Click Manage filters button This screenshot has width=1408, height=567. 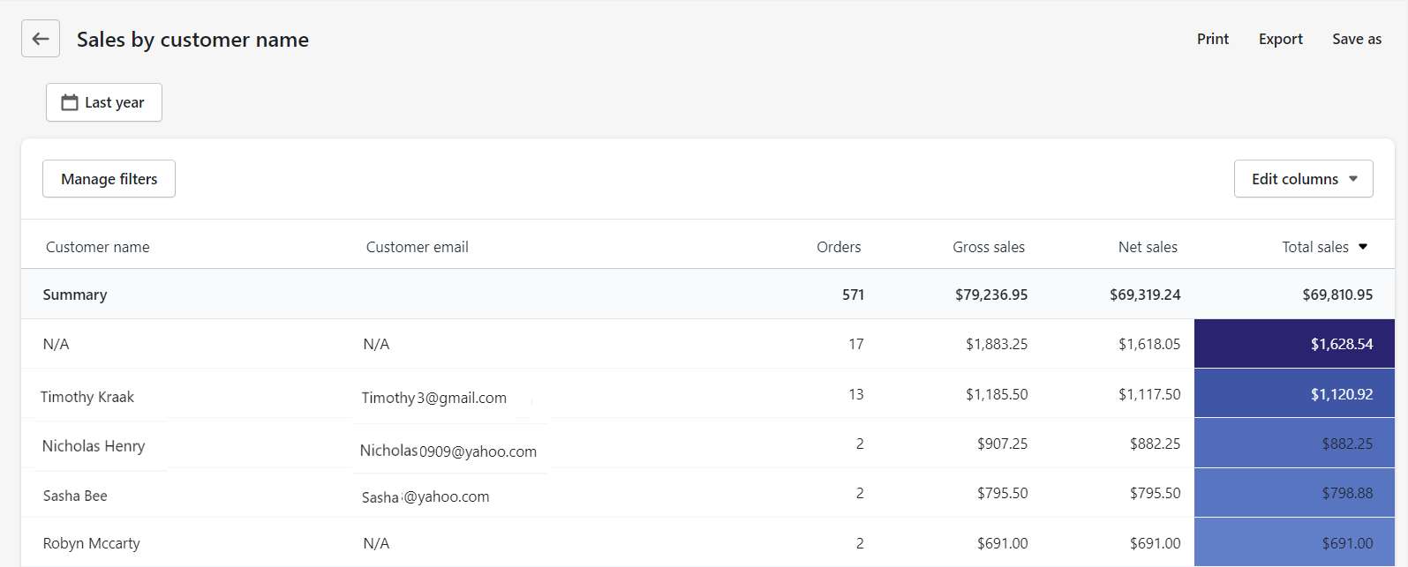(x=109, y=179)
